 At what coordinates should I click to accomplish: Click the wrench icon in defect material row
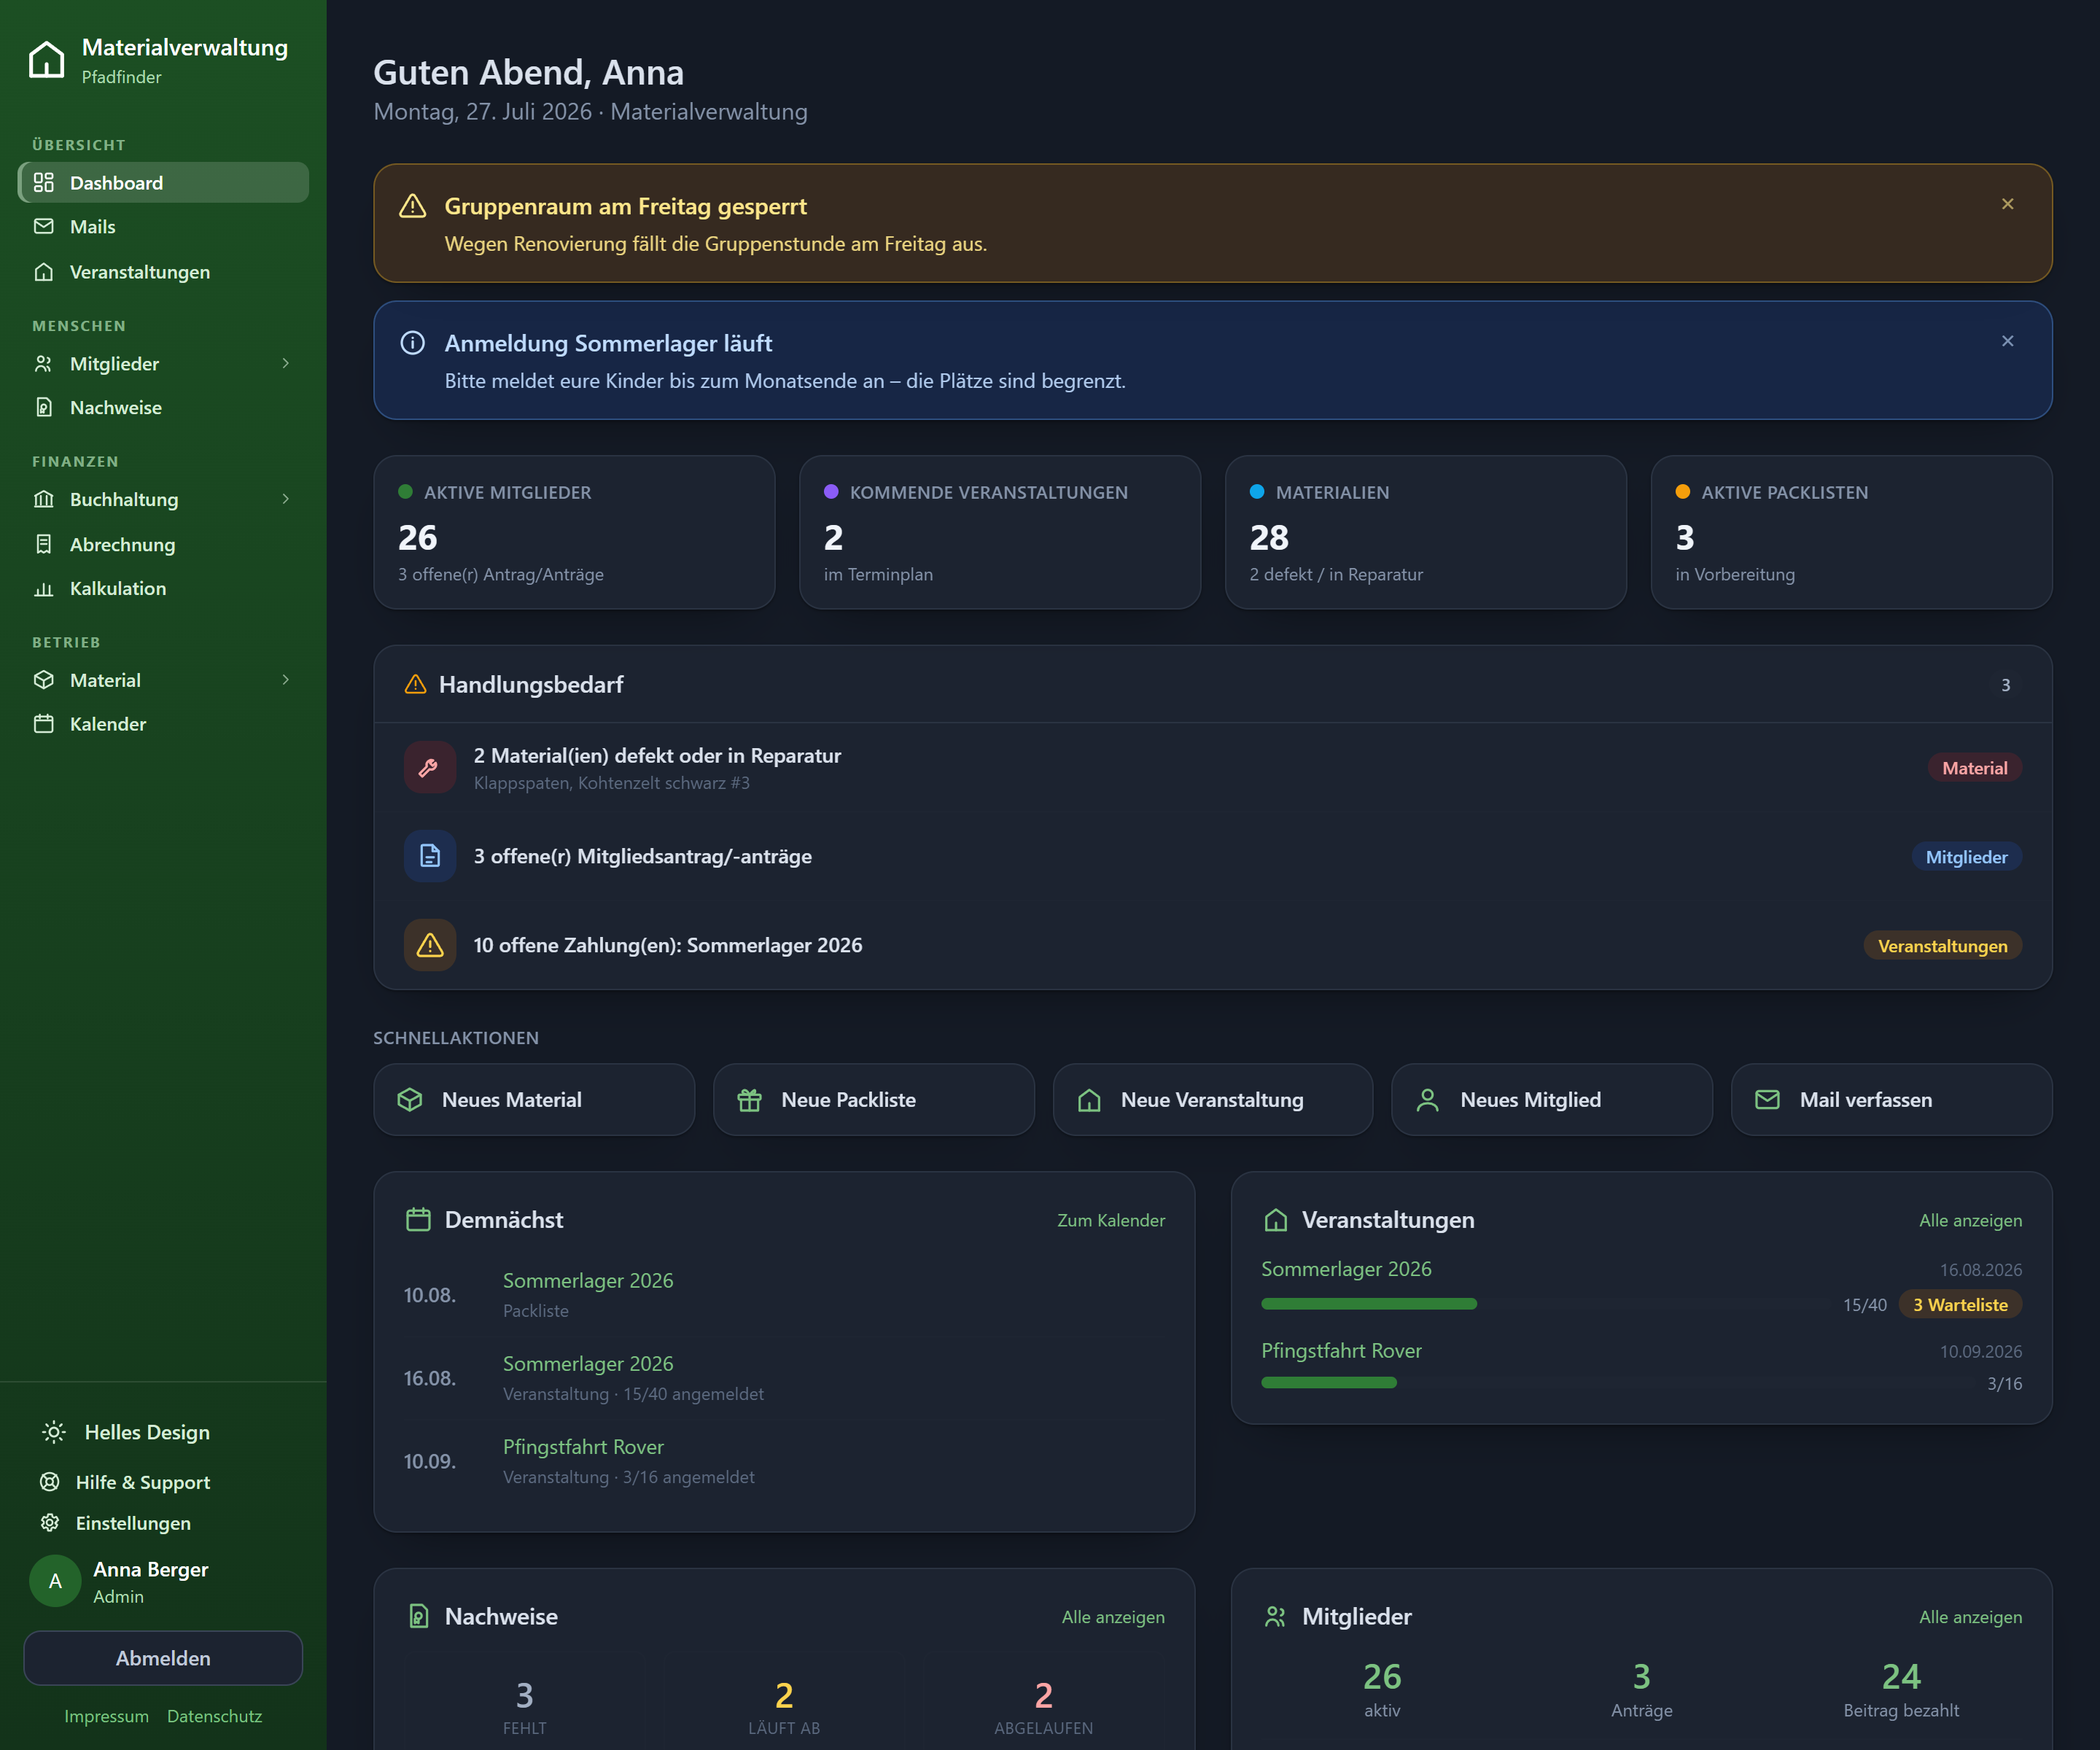pos(430,767)
